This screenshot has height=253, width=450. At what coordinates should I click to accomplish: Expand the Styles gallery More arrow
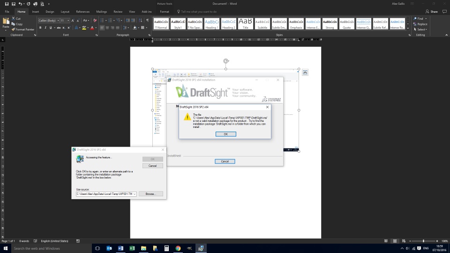pyautogui.click(x=408, y=29)
